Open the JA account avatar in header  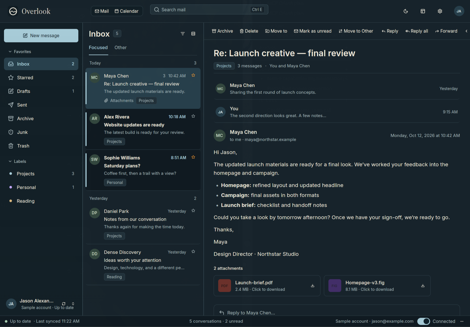tap(459, 11)
